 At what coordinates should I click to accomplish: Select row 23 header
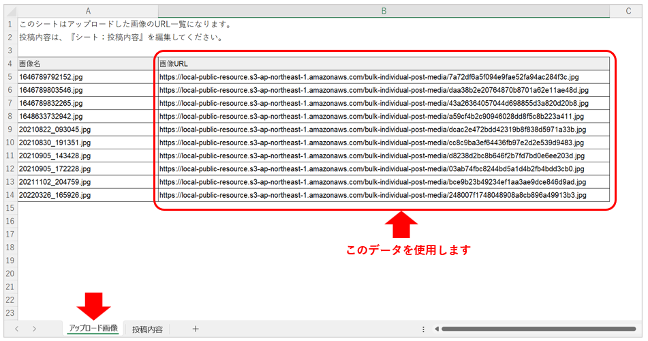[10, 313]
